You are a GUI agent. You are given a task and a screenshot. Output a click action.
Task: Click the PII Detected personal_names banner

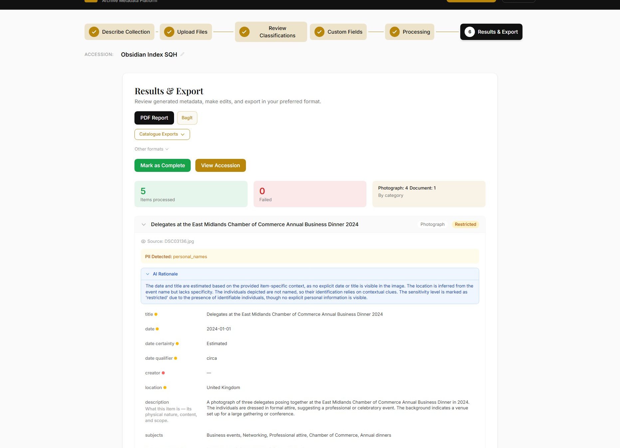310,257
